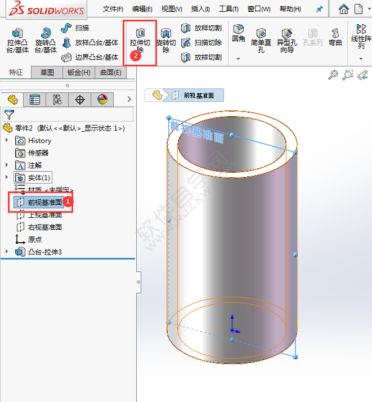Click the filter funnel icon

9,115
